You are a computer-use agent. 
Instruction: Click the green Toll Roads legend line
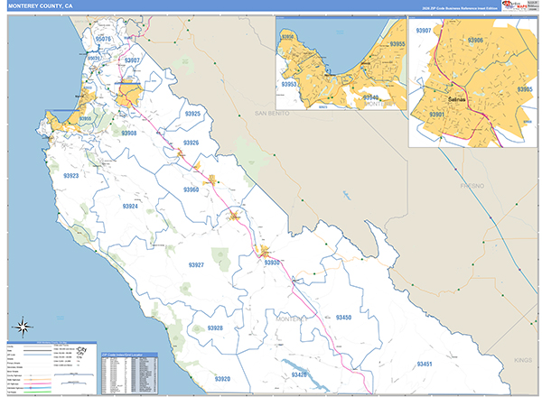(38, 392)
